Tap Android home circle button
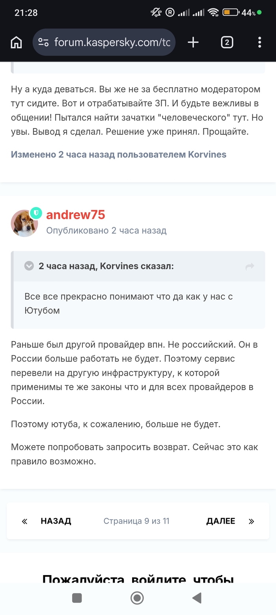 137,598
